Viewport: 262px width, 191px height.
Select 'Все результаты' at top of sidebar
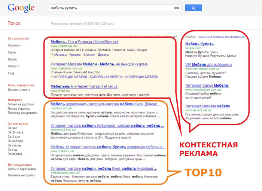click(18, 38)
